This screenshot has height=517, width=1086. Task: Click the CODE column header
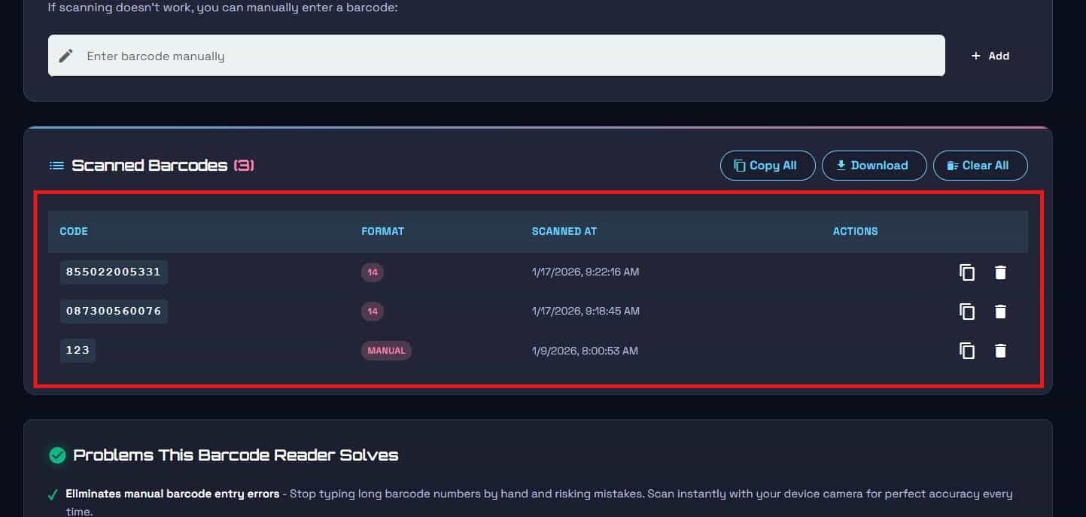74,231
